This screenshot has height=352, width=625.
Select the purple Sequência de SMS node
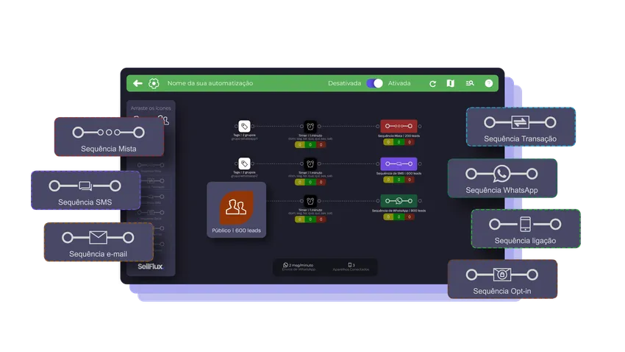click(399, 163)
